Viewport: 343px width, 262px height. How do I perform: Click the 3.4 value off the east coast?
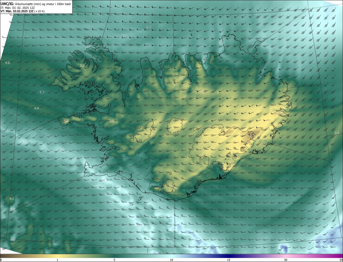(337, 133)
